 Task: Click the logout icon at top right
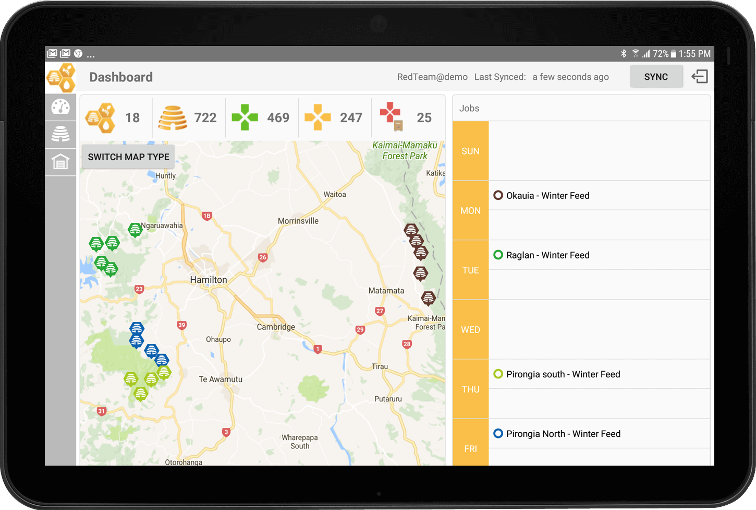point(699,76)
